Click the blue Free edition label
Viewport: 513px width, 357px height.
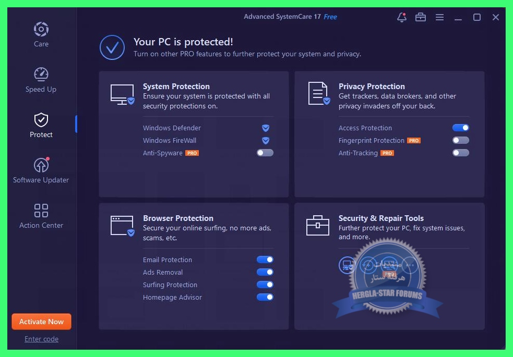[330, 17]
